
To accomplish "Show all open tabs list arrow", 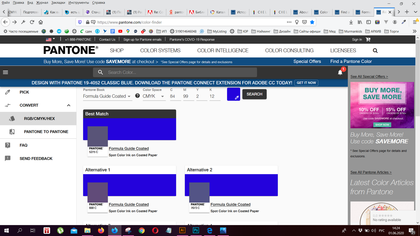I will pos(416,12).
